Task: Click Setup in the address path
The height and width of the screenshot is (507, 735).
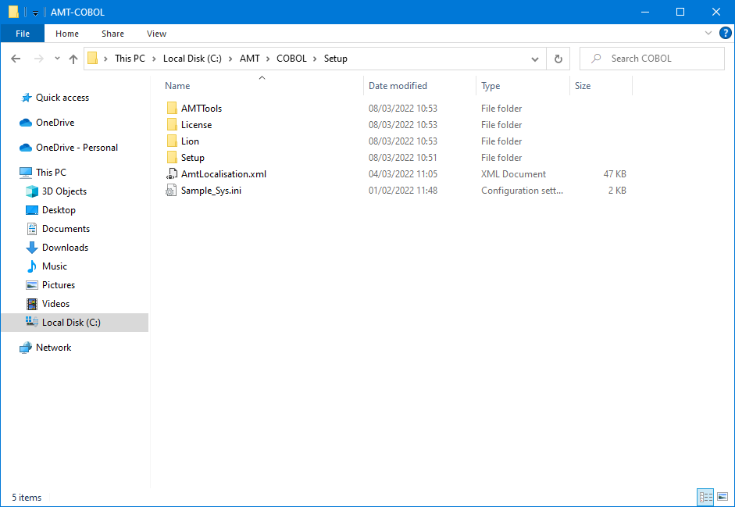Action: (x=336, y=59)
